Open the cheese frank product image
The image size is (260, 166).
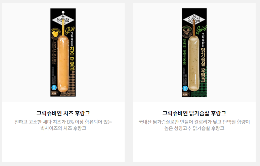click(63, 52)
